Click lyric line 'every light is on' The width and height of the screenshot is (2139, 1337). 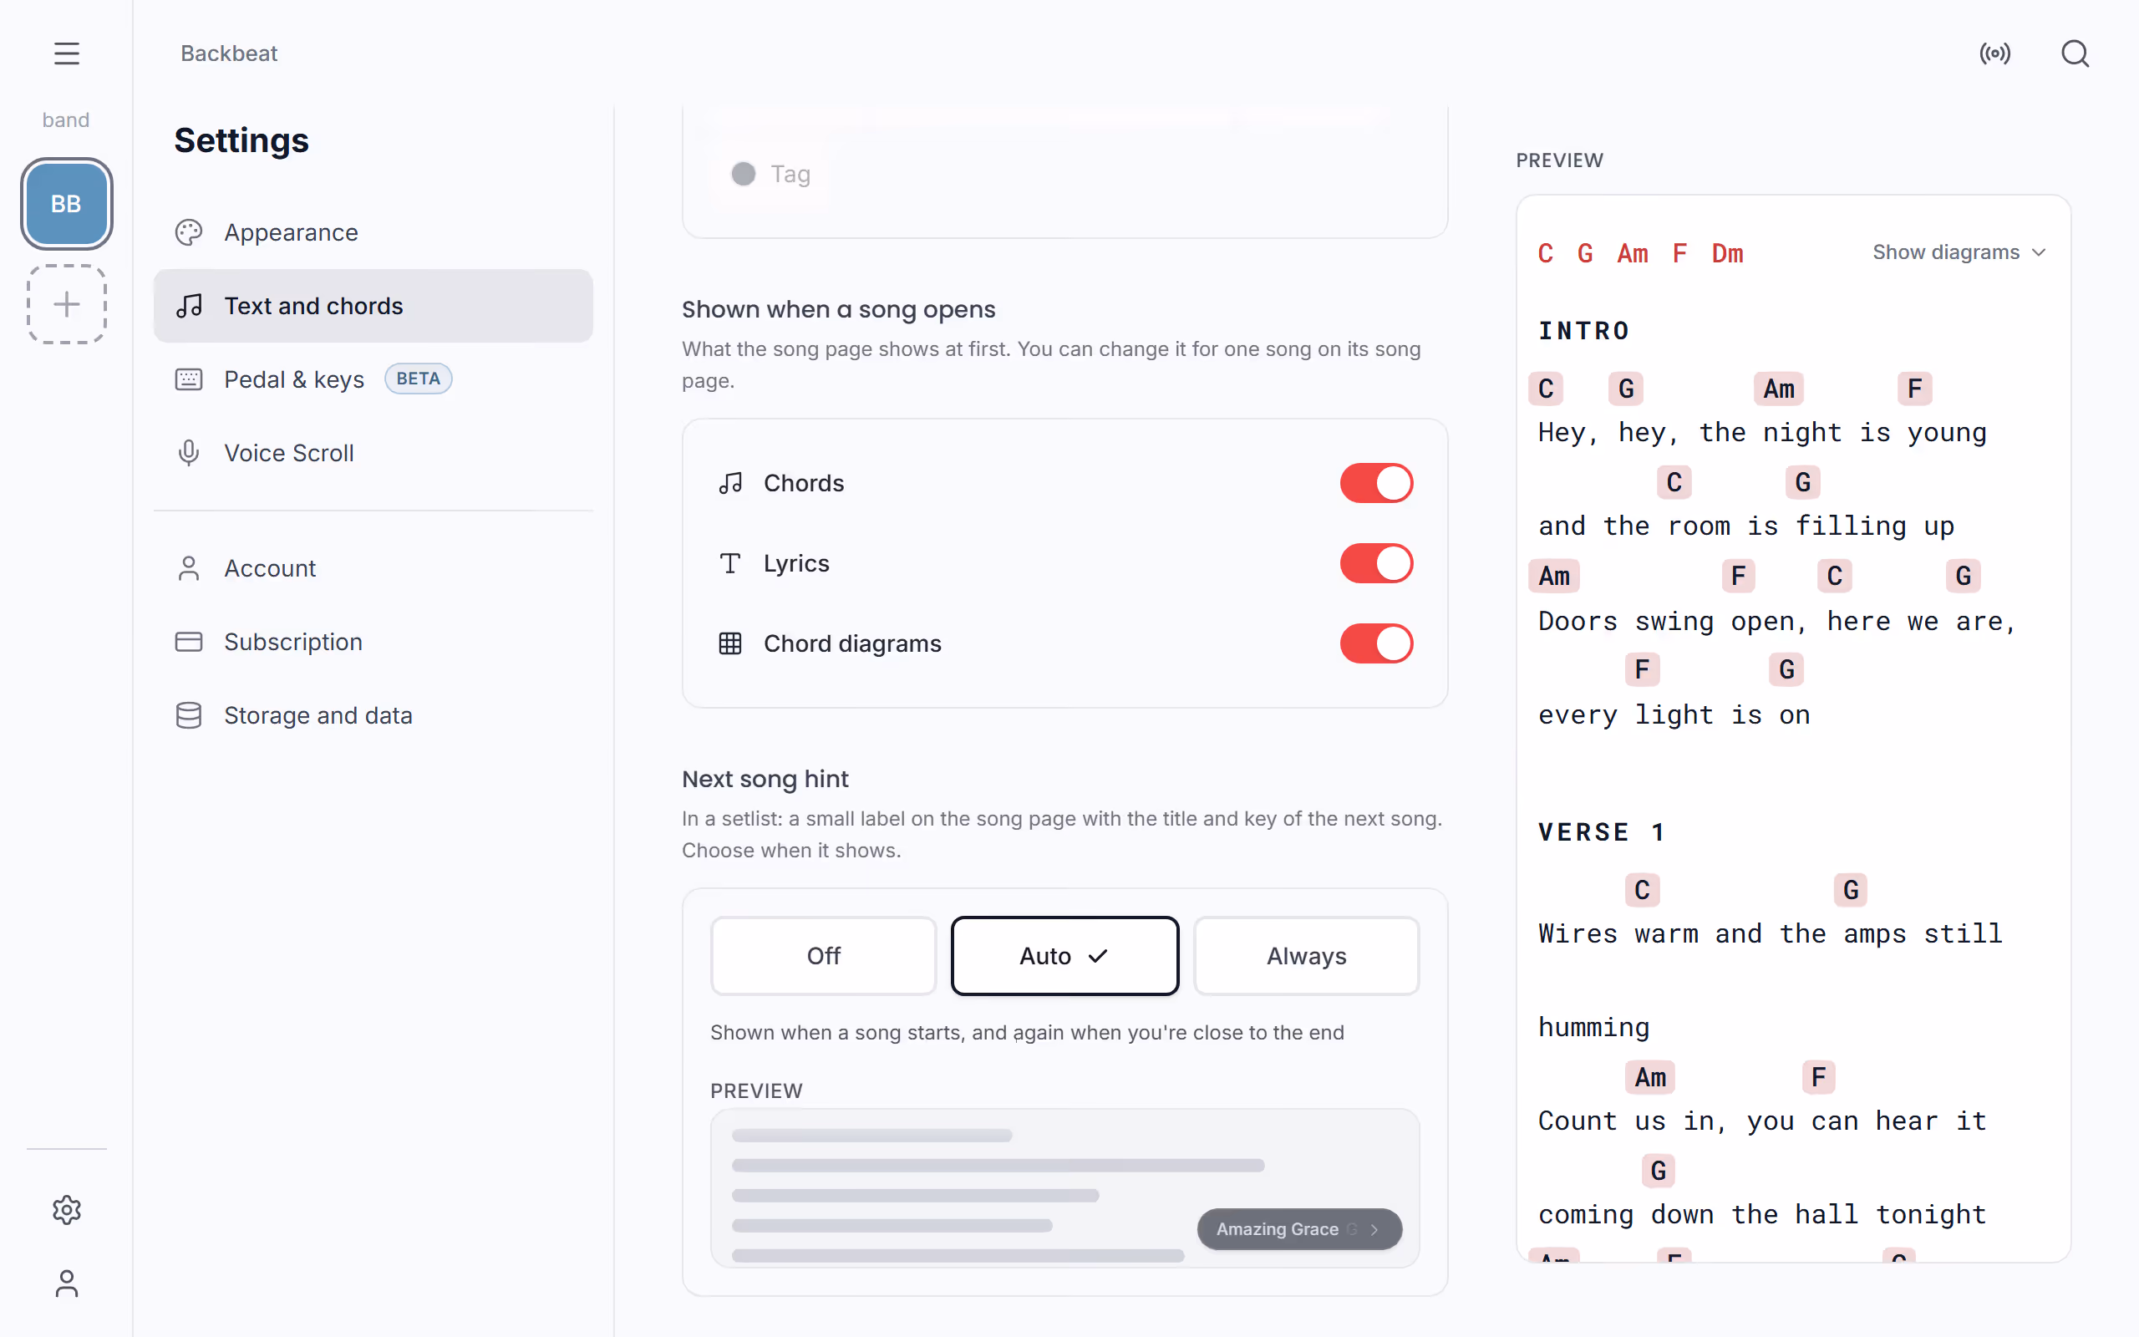coord(1674,715)
